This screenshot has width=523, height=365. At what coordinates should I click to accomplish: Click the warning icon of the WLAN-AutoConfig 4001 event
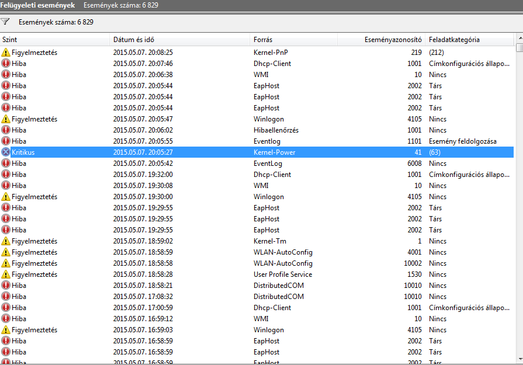(6, 252)
